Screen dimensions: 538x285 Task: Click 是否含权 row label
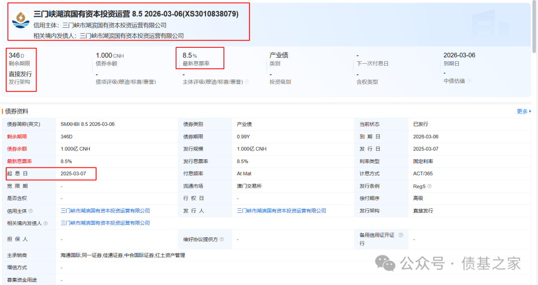tap(17, 198)
